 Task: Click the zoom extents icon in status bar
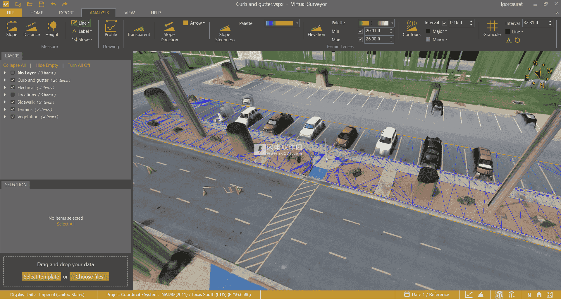click(x=550, y=295)
